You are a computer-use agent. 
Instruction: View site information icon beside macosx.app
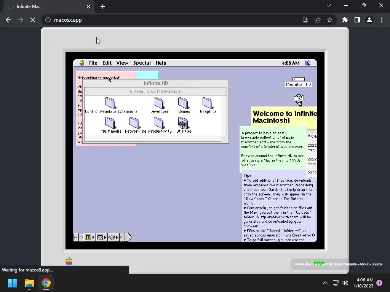(x=48, y=20)
